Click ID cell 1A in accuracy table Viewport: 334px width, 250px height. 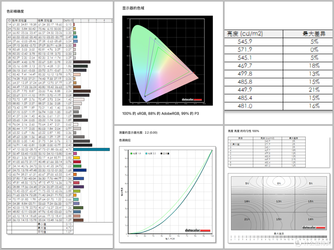9,25
